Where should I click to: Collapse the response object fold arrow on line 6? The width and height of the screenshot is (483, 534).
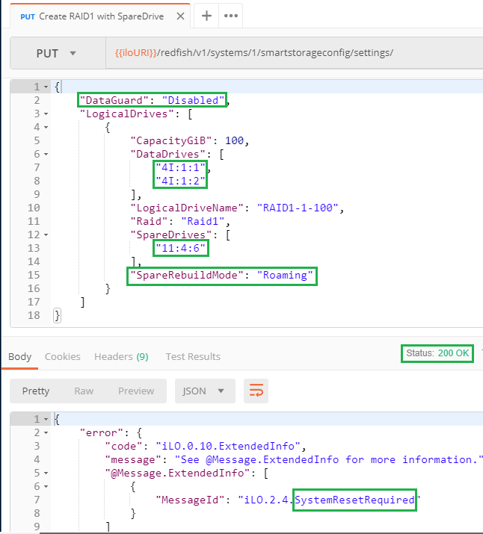[46, 487]
